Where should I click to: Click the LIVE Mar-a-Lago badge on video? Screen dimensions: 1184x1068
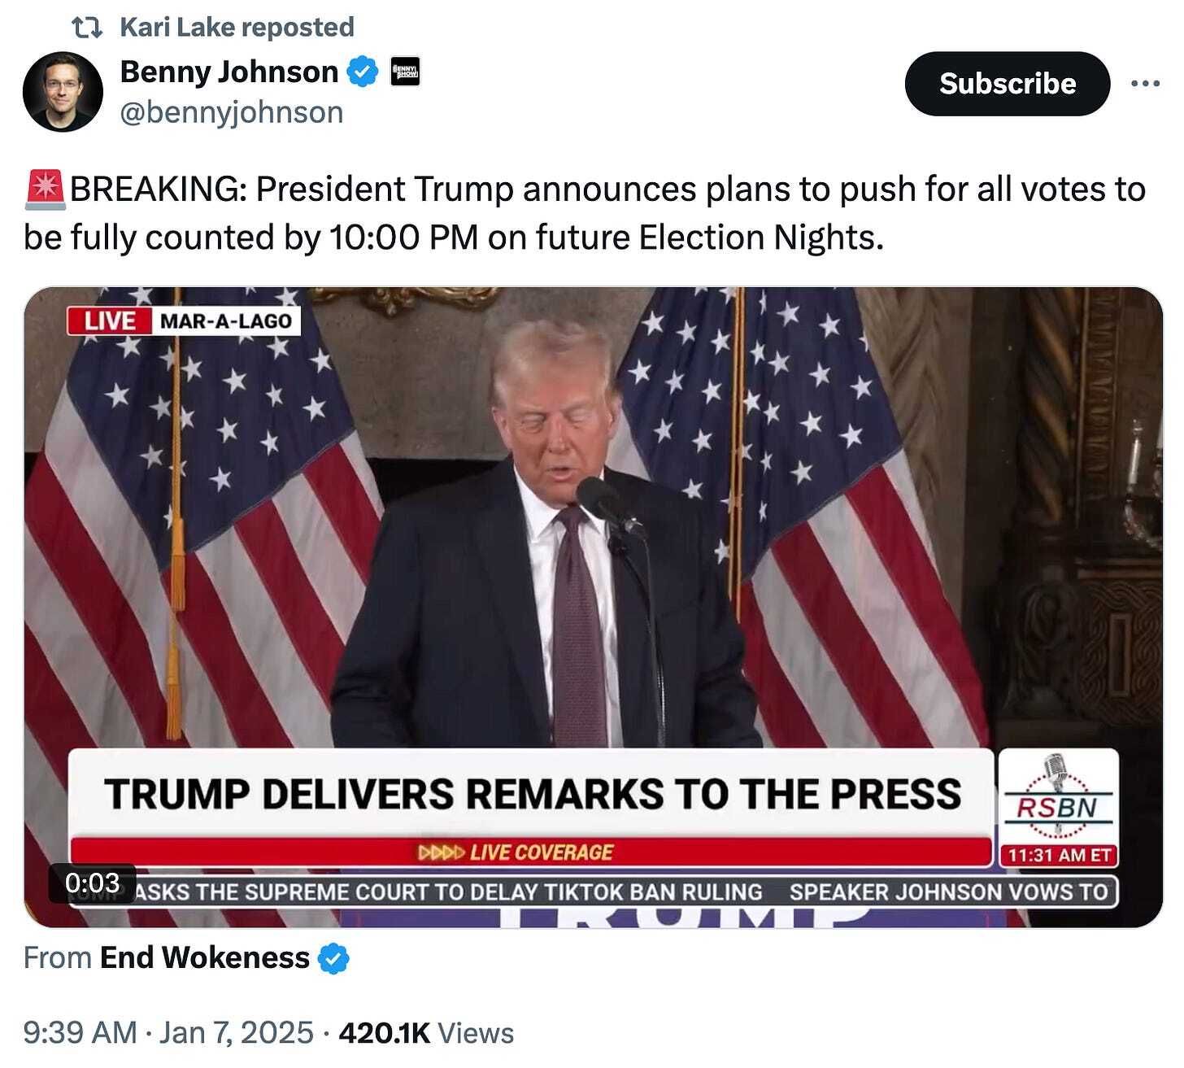(184, 320)
